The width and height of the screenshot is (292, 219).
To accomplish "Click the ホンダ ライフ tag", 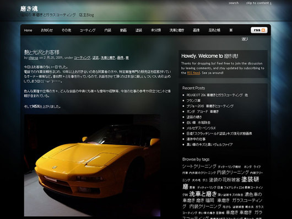I will point(252,167).
